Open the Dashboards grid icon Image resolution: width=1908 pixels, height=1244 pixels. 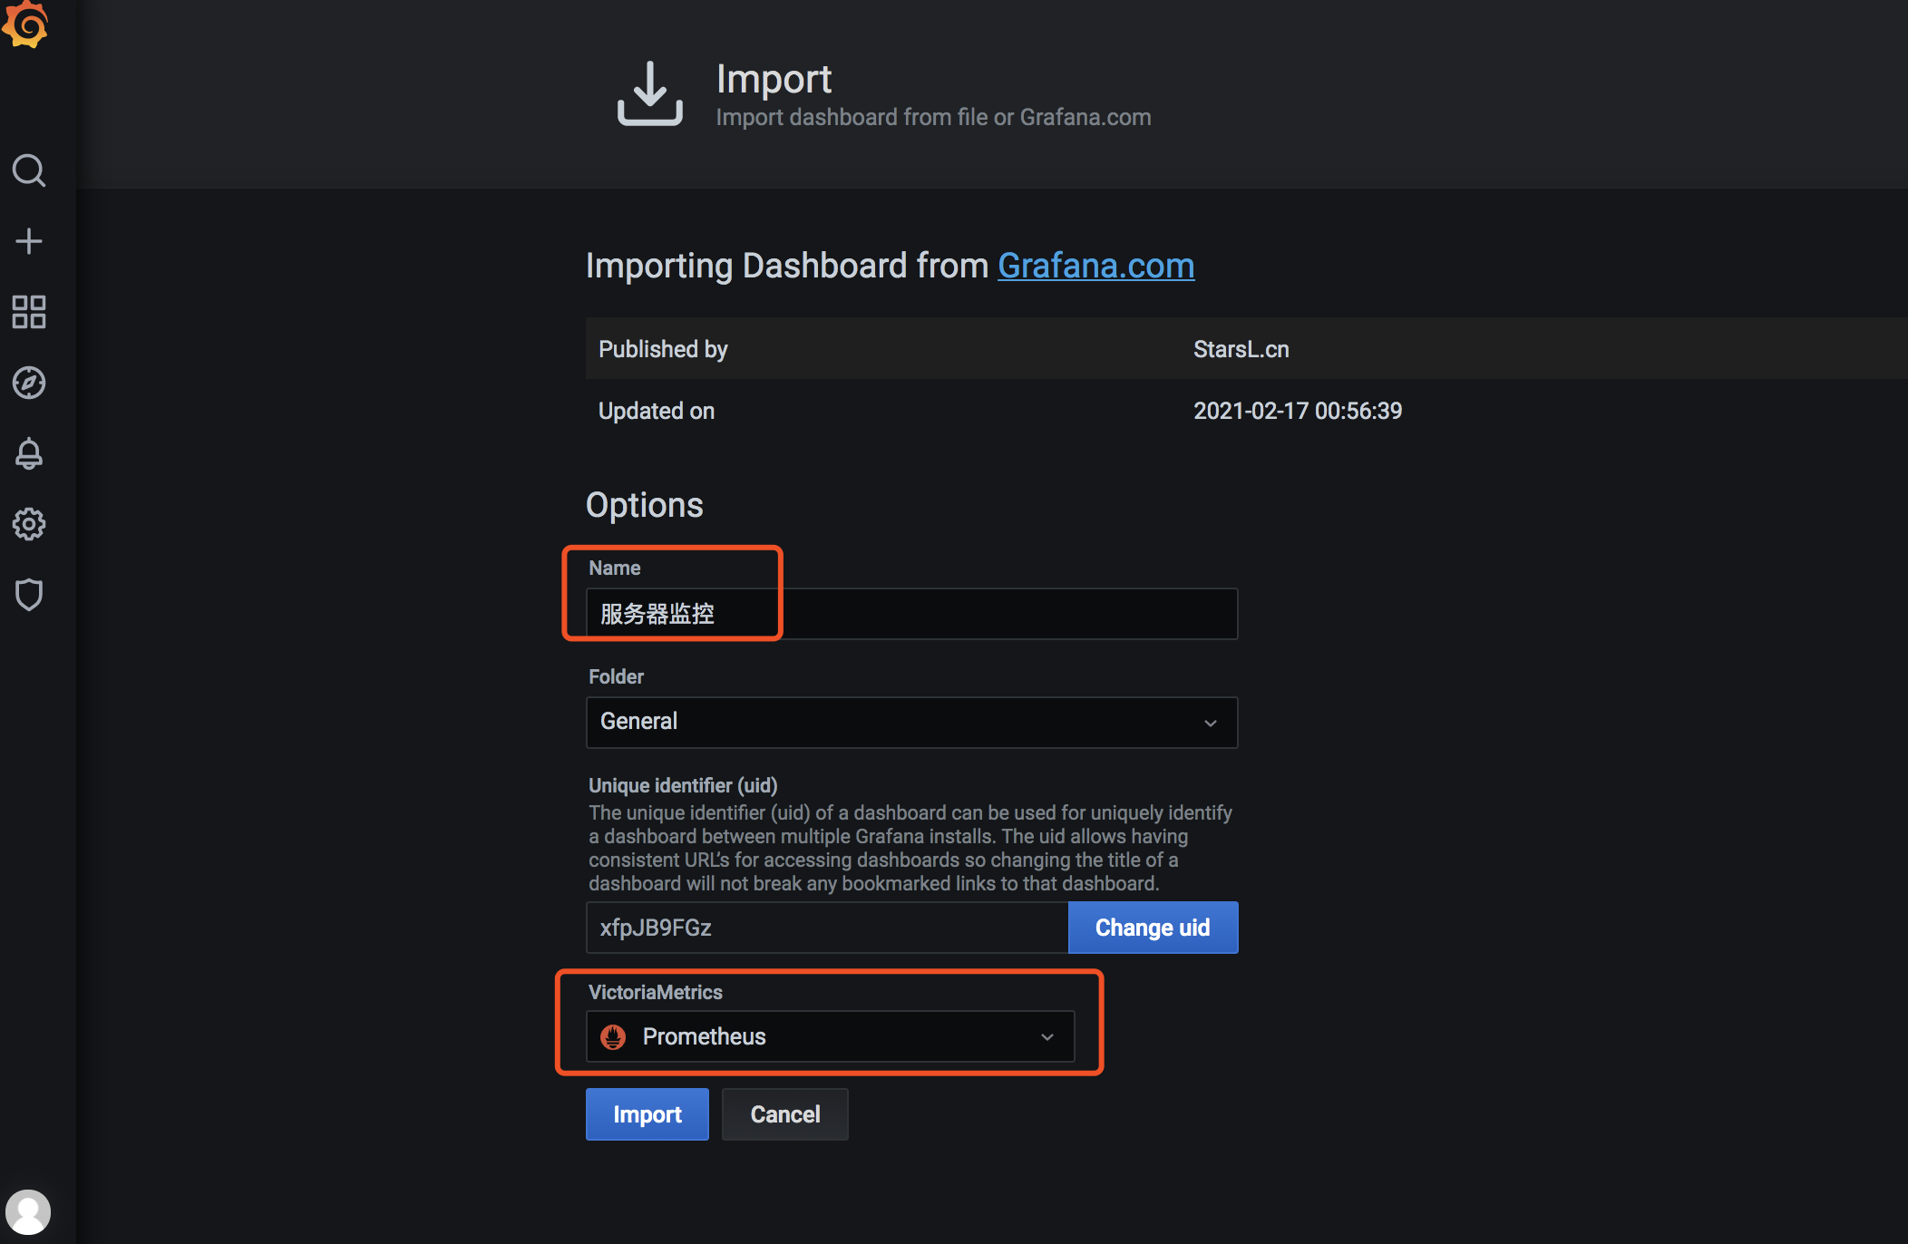tap(29, 312)
